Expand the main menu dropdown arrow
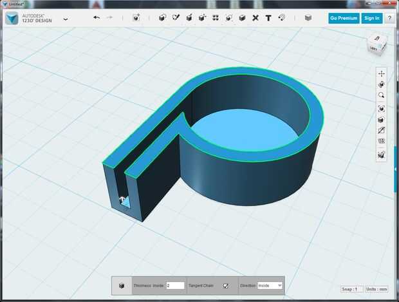 [x=66, y=19]
